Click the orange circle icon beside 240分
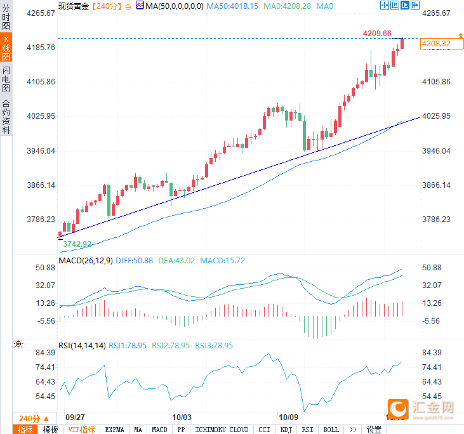 [128, 7]
